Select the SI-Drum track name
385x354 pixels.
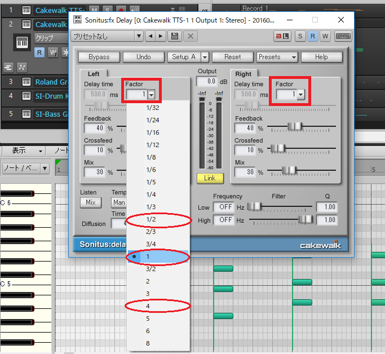[51, 96]
